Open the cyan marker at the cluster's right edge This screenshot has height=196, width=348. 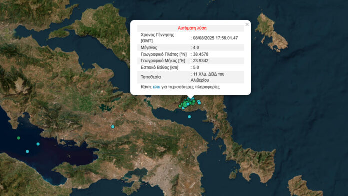click(199, 102)
